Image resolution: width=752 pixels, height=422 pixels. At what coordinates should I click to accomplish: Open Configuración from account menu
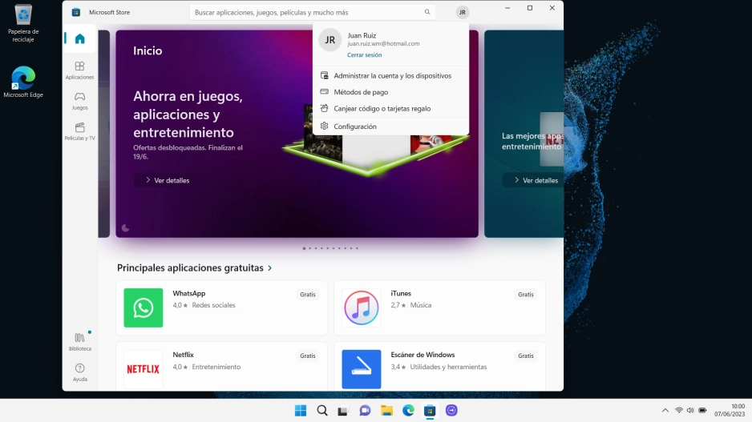391,127
